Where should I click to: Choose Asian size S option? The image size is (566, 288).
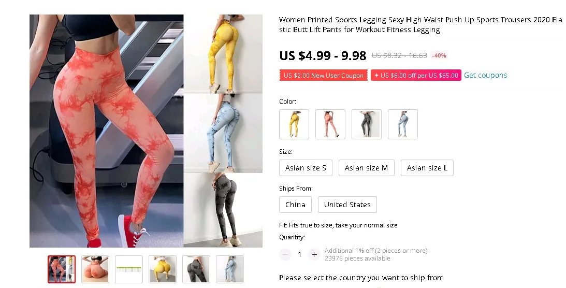pyautogui.click(x=306, y=168)
